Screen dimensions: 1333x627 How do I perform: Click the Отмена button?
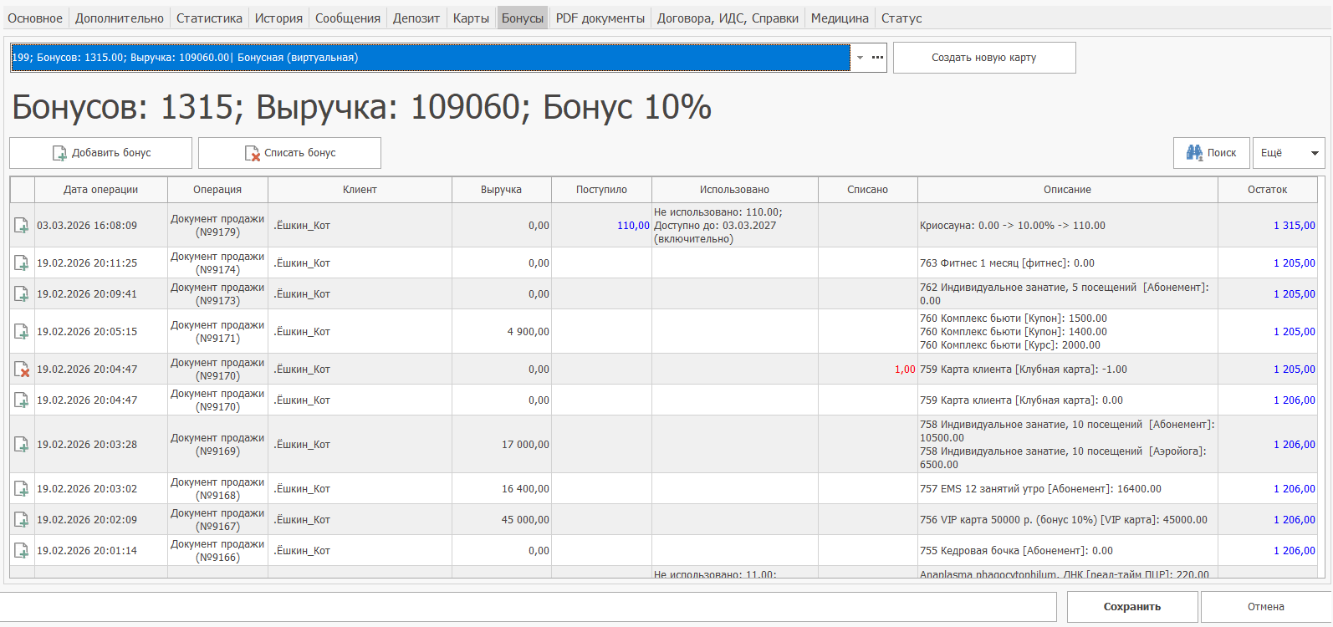pyautogui.click(x=1266, y=607)
